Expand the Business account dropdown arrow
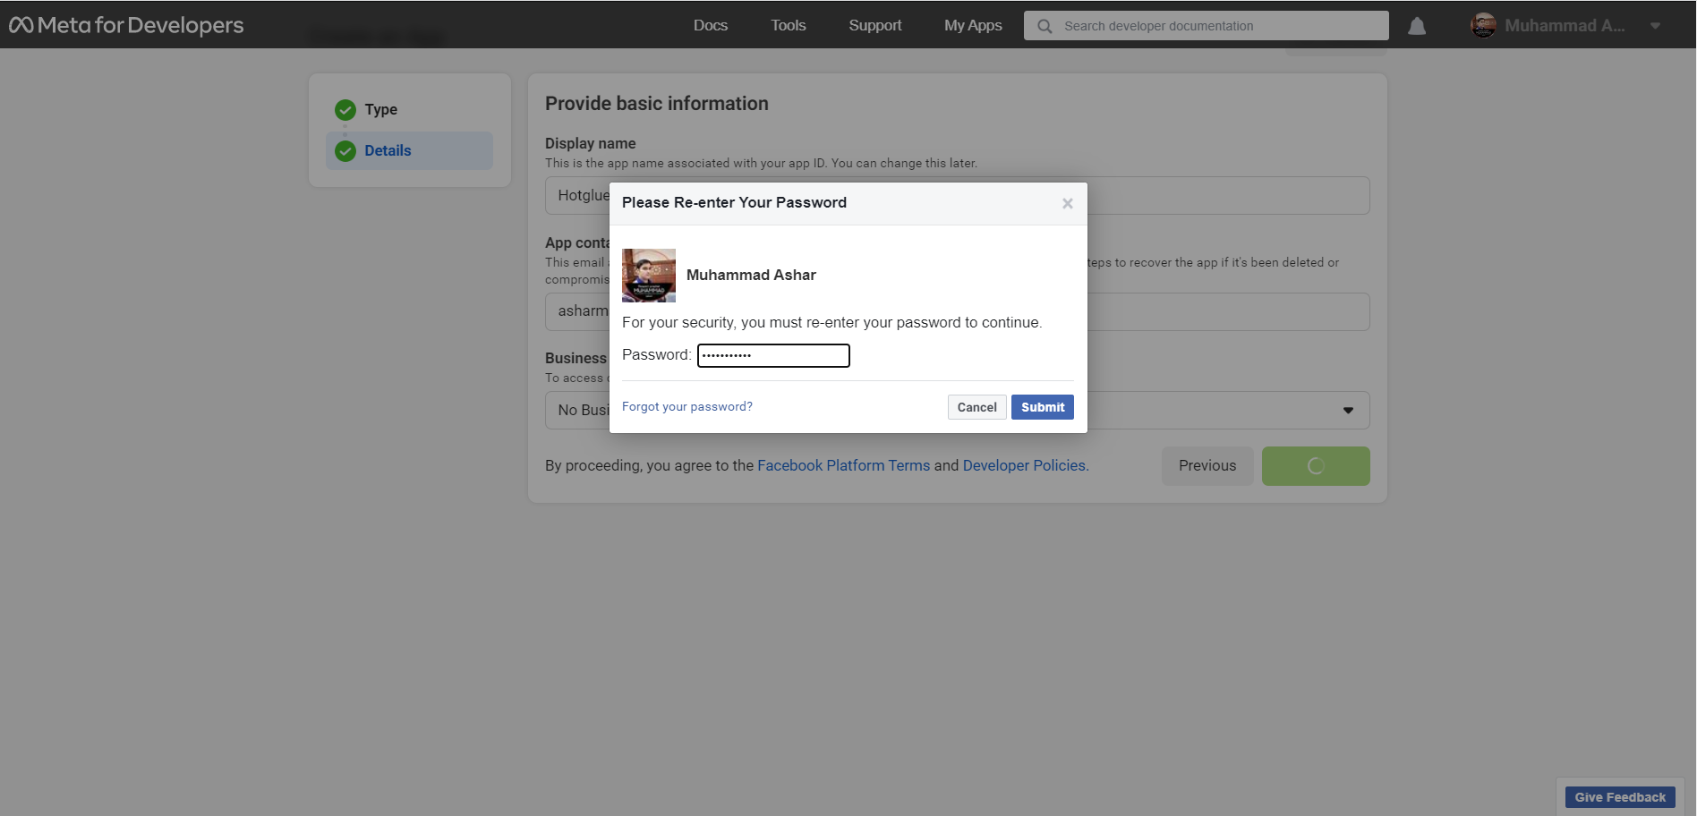The image size is (1697, 816). tap(1348, 411)
